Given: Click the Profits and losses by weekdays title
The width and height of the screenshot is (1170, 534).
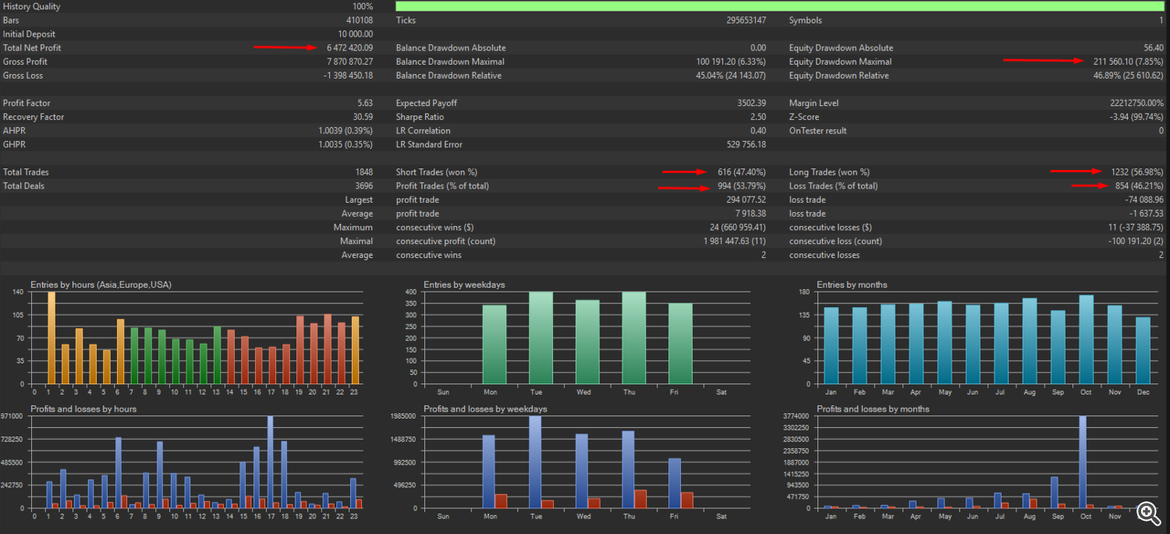Looking at the screenshot, I should pyautogui.click(x=485, y=408).
